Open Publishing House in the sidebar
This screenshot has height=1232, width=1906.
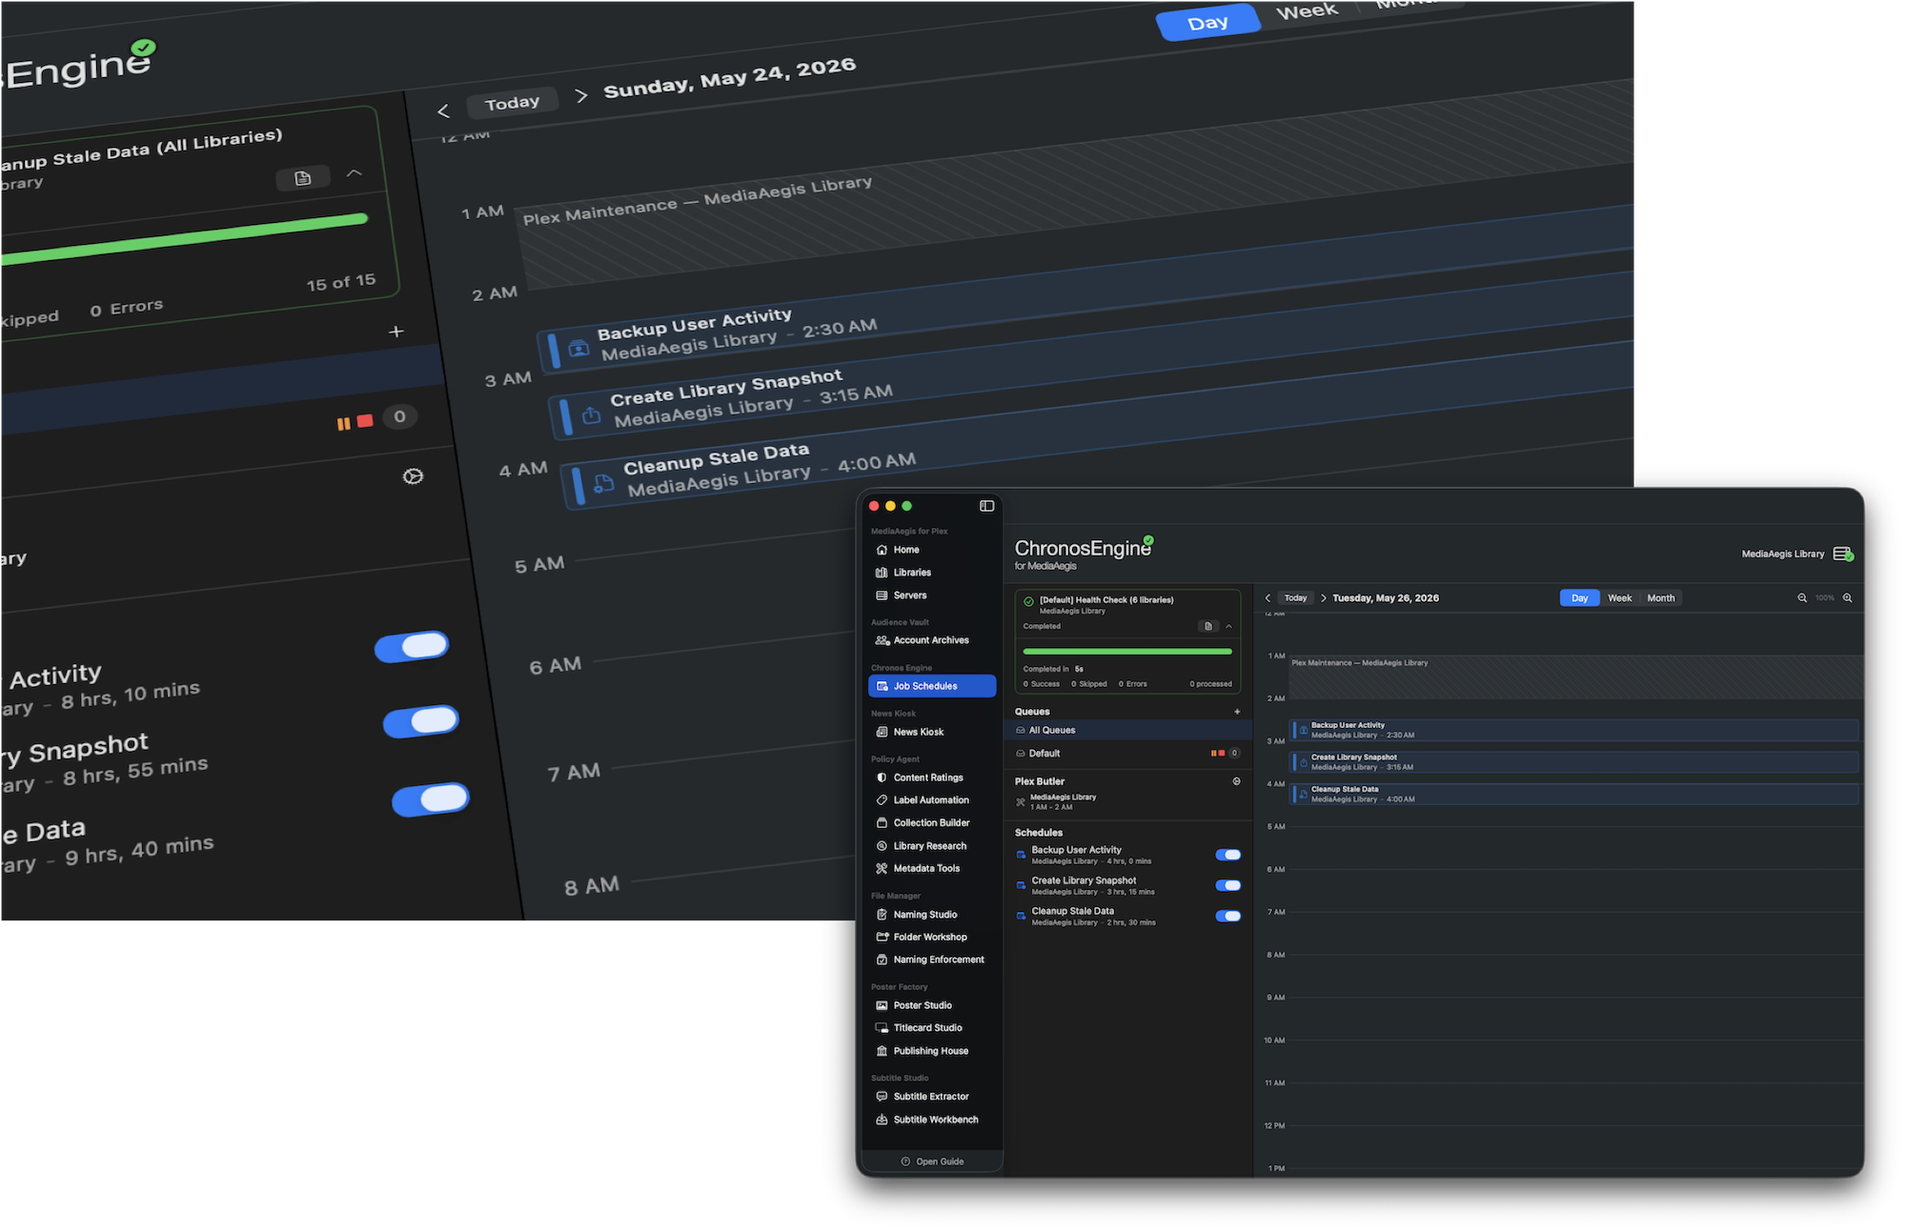[x=932, y=1051]
